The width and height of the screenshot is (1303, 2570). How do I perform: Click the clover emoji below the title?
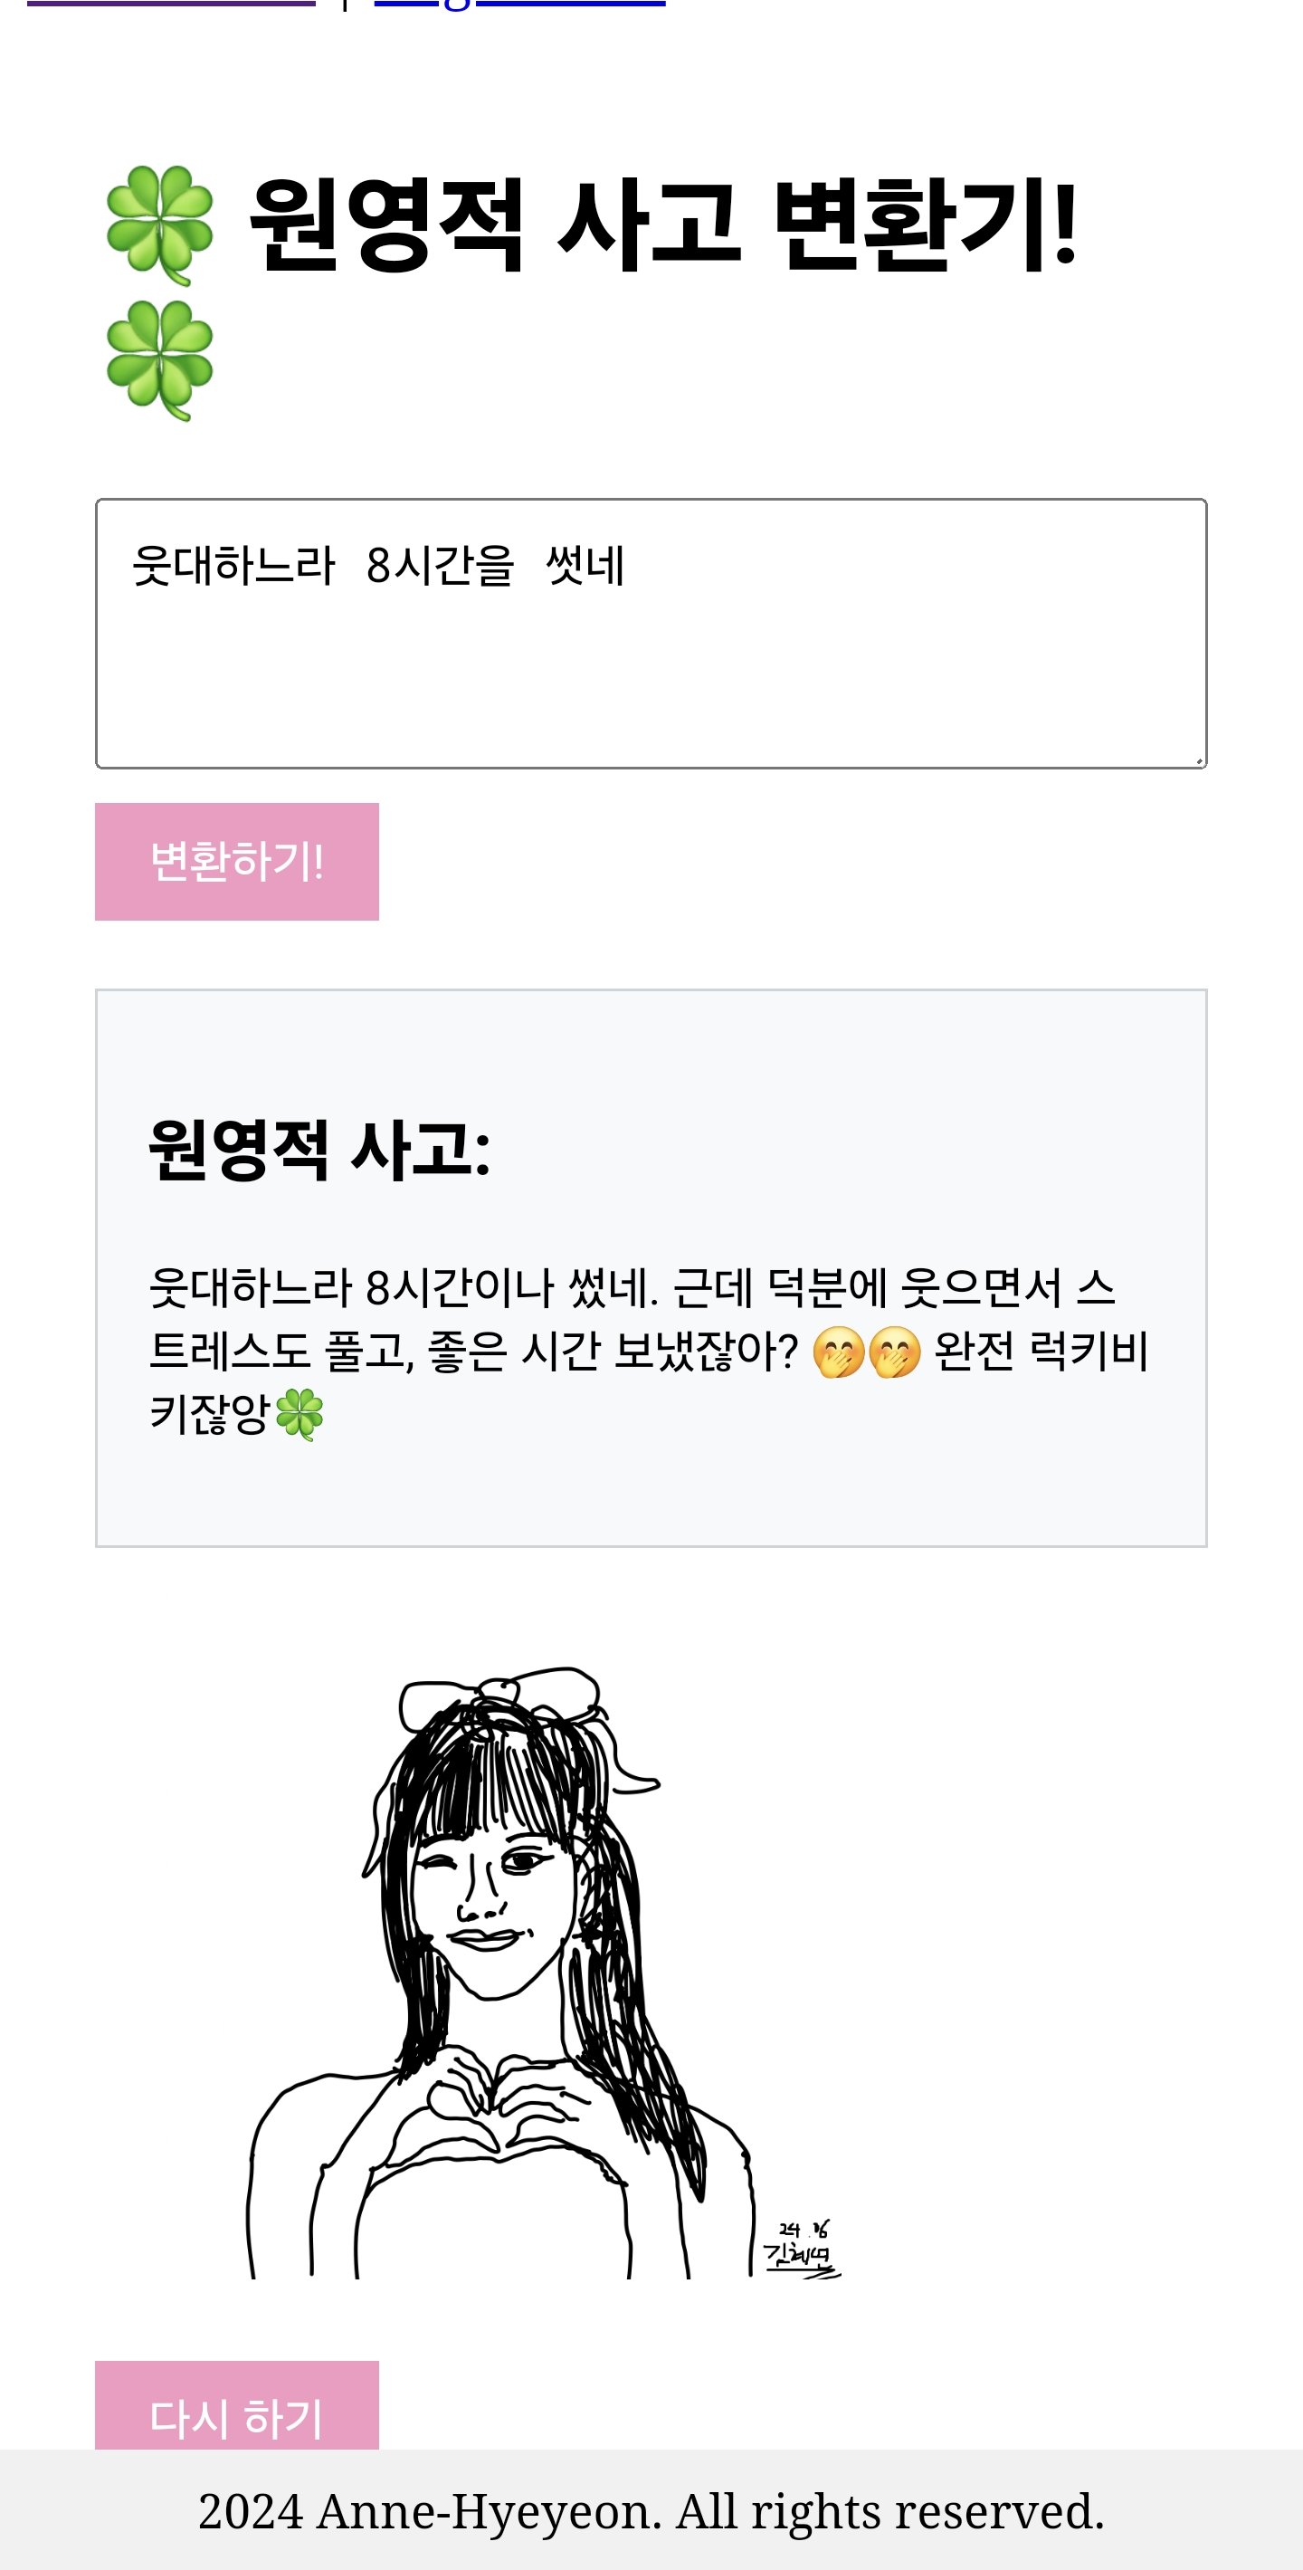coord(159,360)
